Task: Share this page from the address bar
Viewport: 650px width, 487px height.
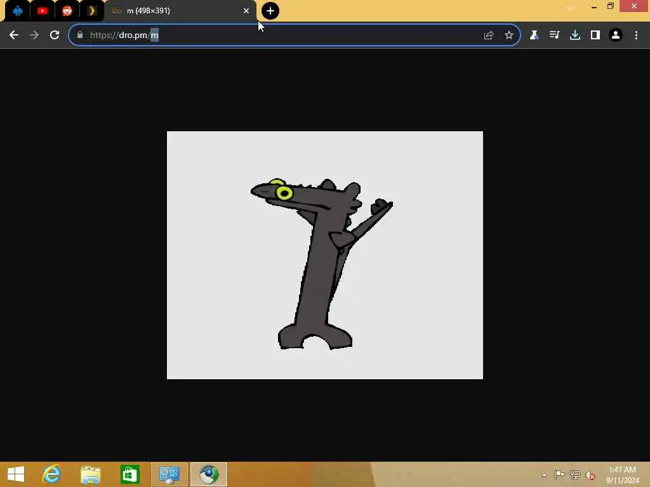Action: pyautogui.click(x=489, y=36)
